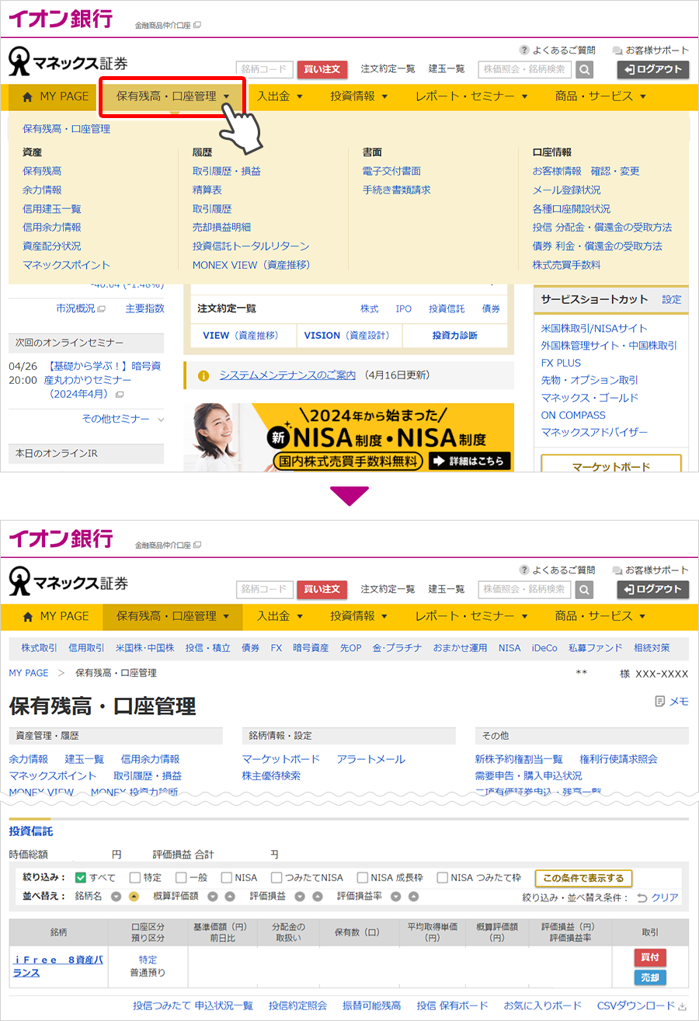Click the red 買付 button
The width and height of the screenshot is (699, 1021).
tap(650, 957)
